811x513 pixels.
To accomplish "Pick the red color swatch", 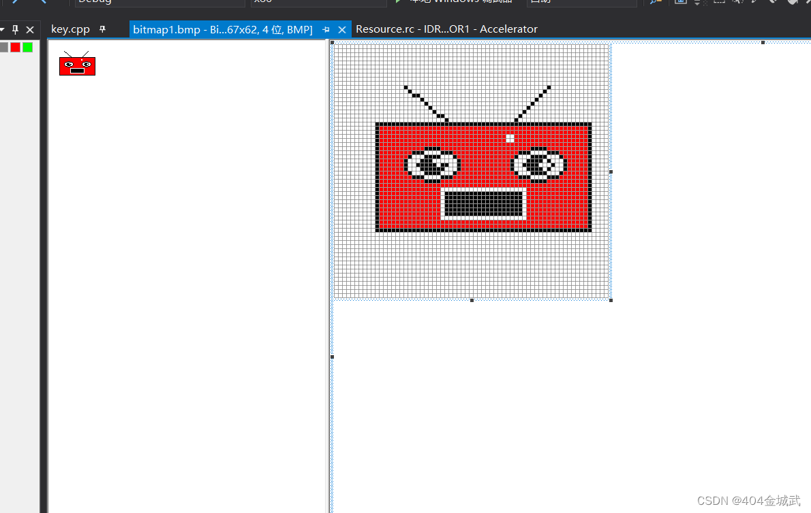I will pos(16,48).
